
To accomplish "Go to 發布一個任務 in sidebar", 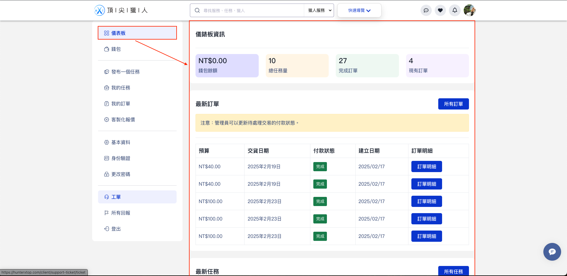I will [x=125, y=72].
